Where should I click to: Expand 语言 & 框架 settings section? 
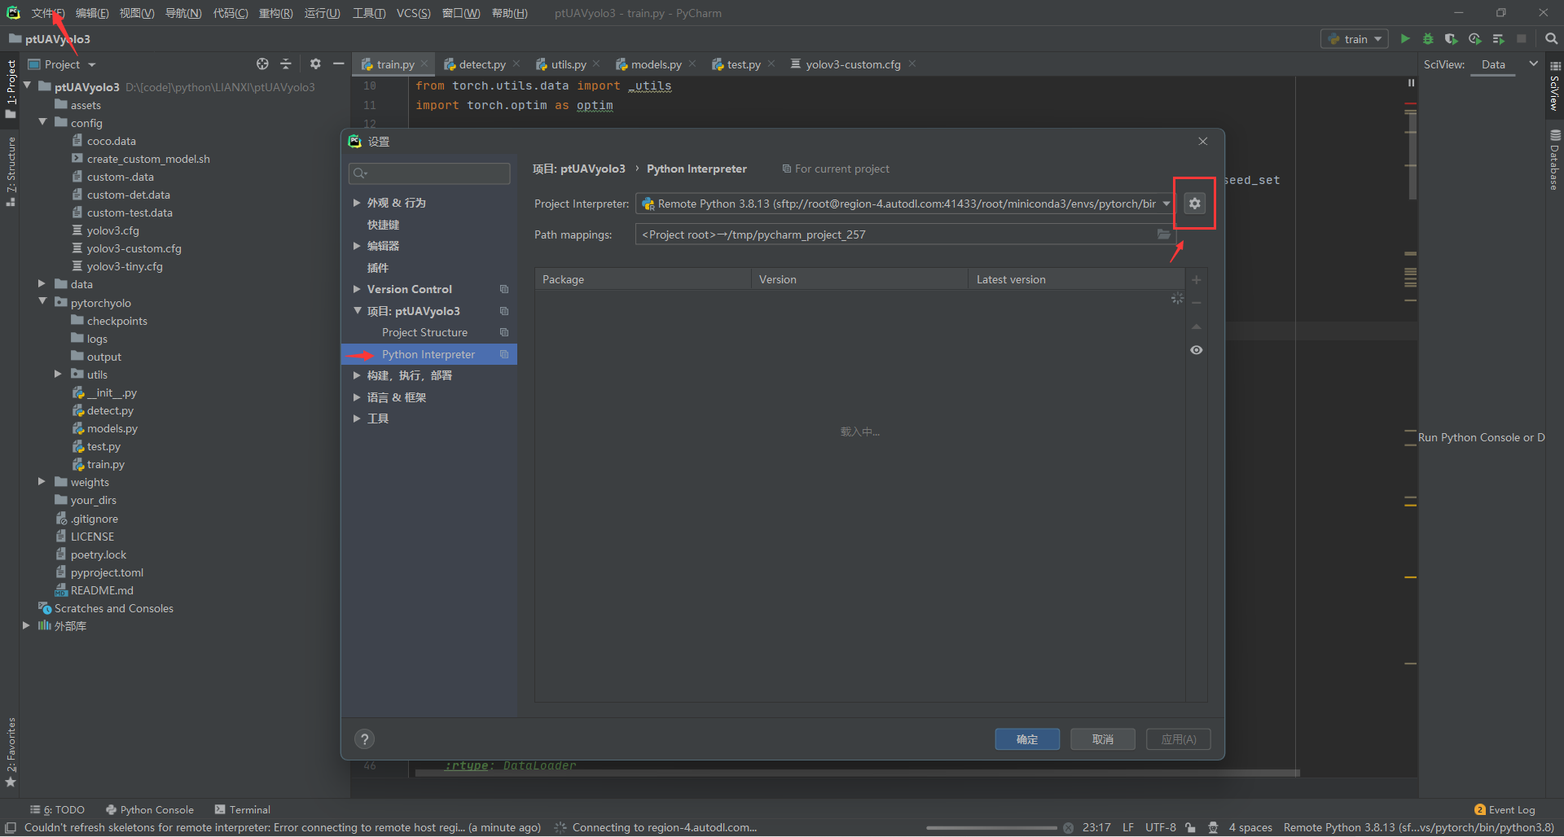[x=357, y=397]
